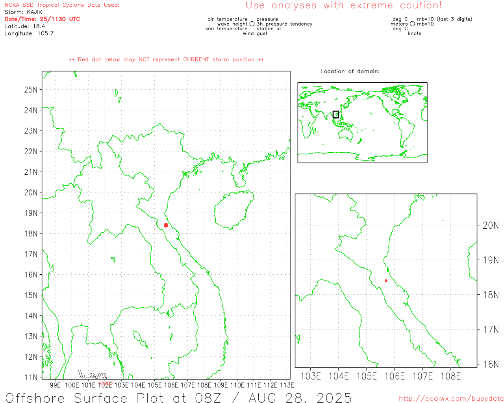Click the 18N label on zoomed map
This screenshot has width=504, height=403.
click(x=491, y=295)
